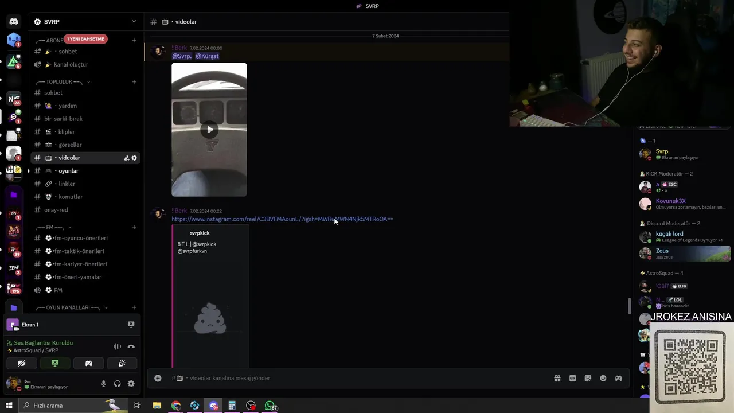This screenshot has height=413, width=734.
Task: Click Hızlı arama taskbar search box
Action: coord(73,406)
